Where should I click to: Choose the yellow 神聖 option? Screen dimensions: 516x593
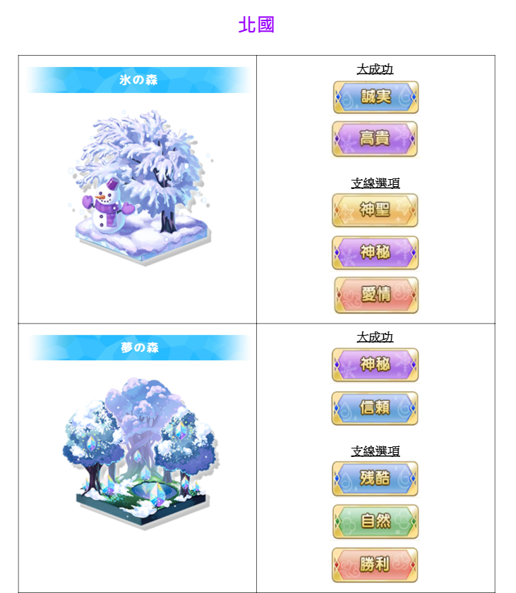[x=375, y=210]
